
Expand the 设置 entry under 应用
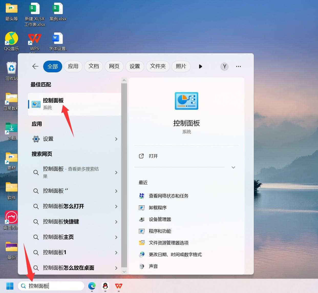click(116, 139)
